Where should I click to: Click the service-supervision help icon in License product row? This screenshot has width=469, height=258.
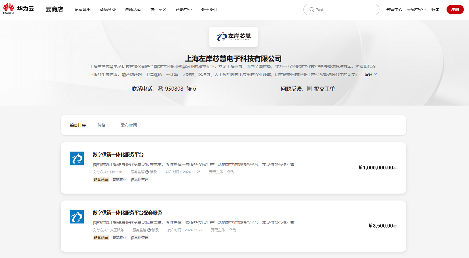point(147,172)
